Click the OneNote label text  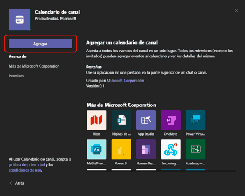(170, 134)
